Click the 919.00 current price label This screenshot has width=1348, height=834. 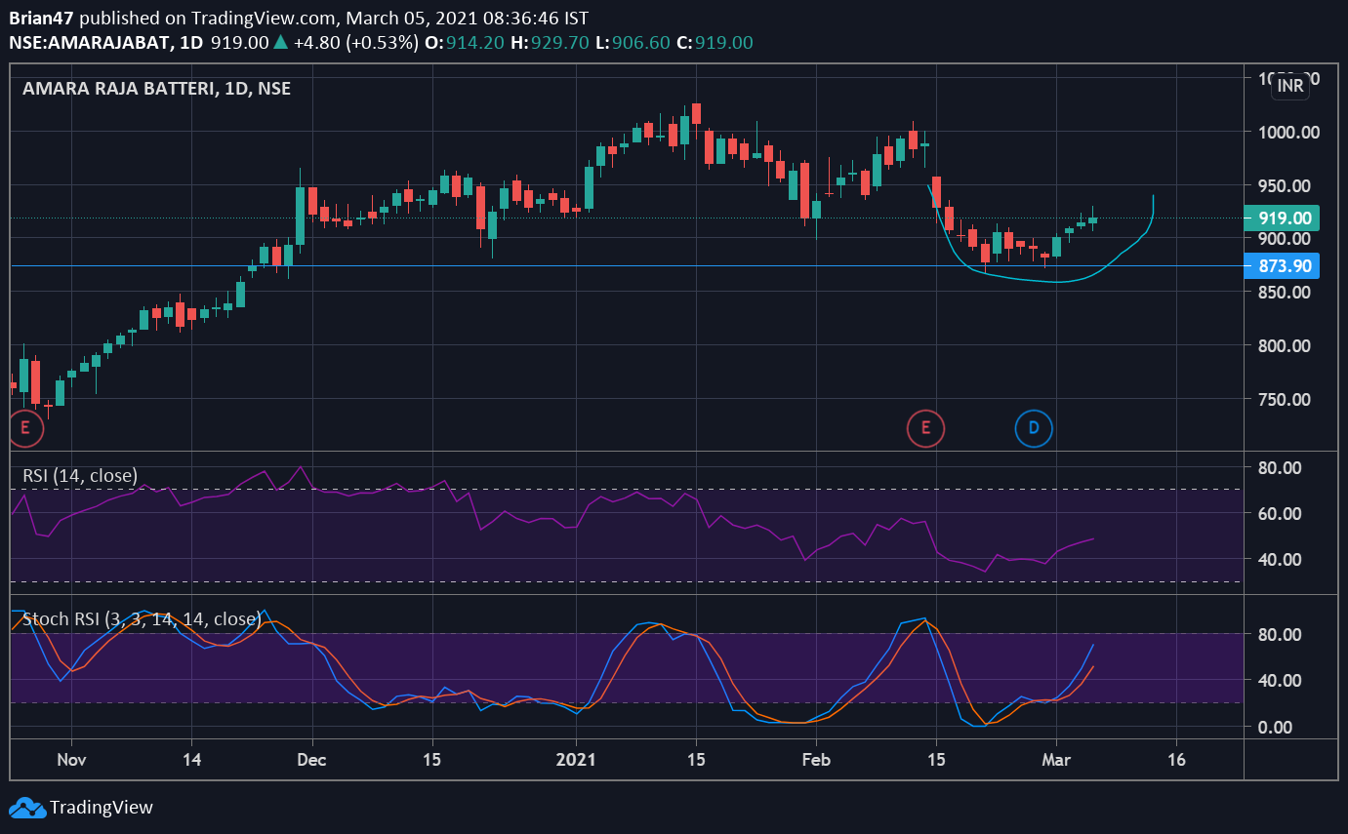pyautogui.click(x=1283, y=218)
